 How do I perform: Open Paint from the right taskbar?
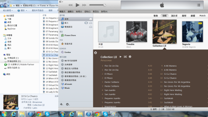point(114,114)
